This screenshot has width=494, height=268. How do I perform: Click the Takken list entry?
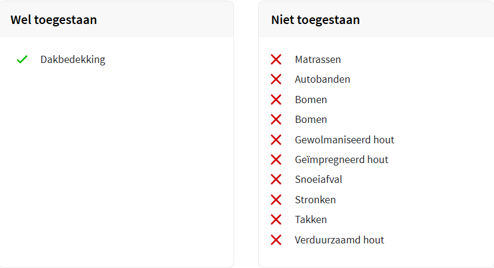click(x=311, y=219)
